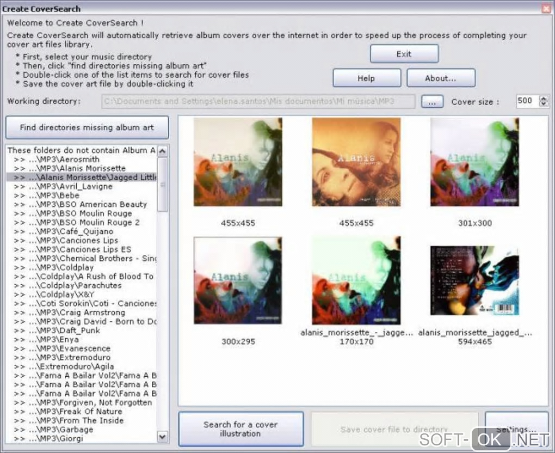
Task: Select the Chemical Brothers row
Action: (x=82, y=259)
